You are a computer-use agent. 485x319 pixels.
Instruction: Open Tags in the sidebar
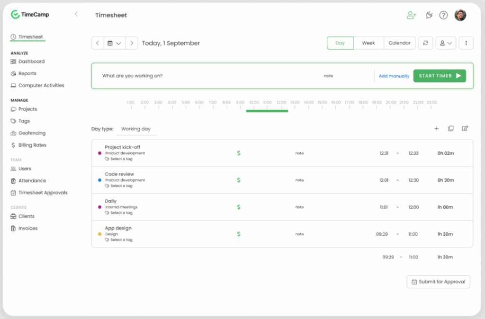pyautogui.click(x=20, y=121)
